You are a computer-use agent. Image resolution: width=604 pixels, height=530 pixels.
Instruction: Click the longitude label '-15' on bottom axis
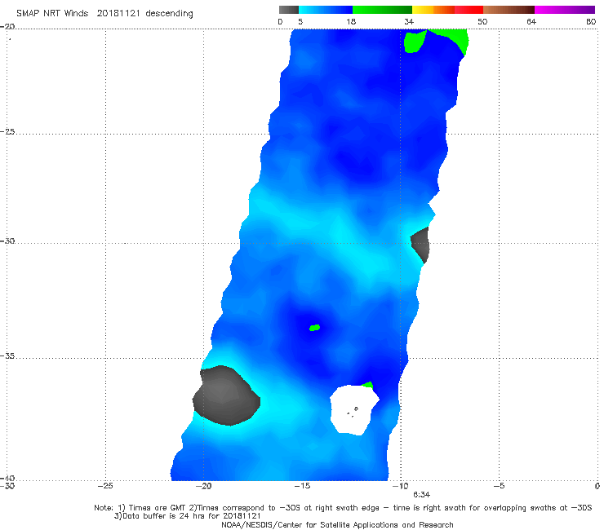coord(302,486)
